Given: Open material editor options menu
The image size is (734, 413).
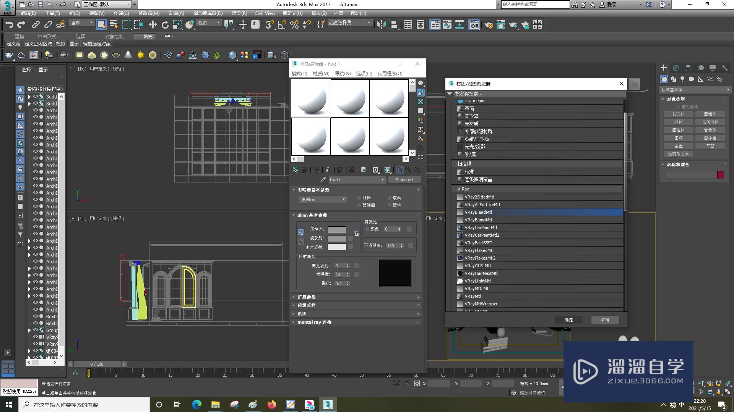Looking at the screenshot, I should click(363, 73).
